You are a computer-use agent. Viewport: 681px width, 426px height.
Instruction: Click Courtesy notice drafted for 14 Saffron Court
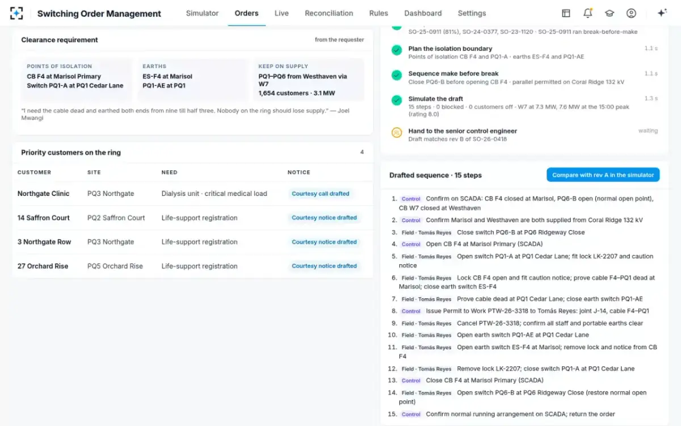coord(324,218)
